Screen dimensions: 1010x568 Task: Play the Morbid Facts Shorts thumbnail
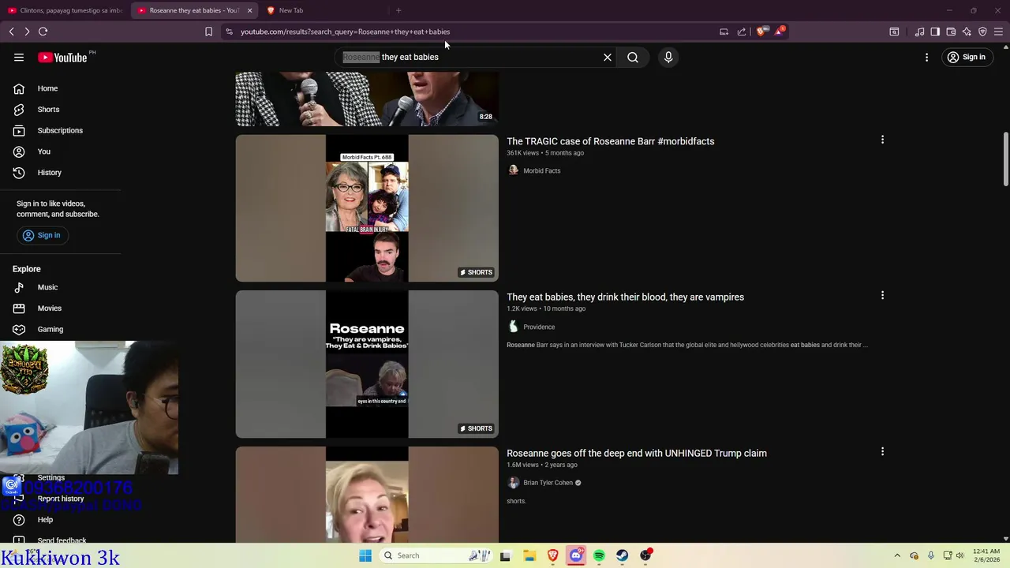pyautogui.click(x=367, y=208)
